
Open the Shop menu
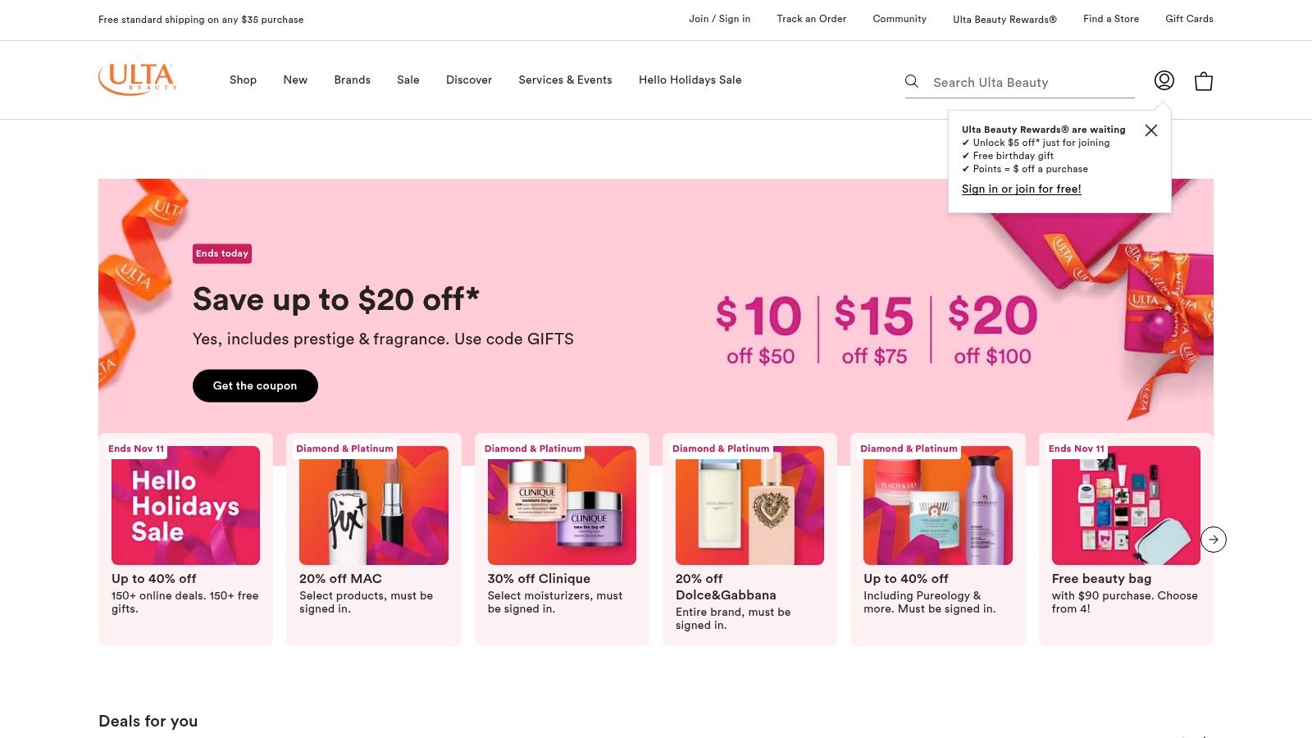(x=243, y=80)
